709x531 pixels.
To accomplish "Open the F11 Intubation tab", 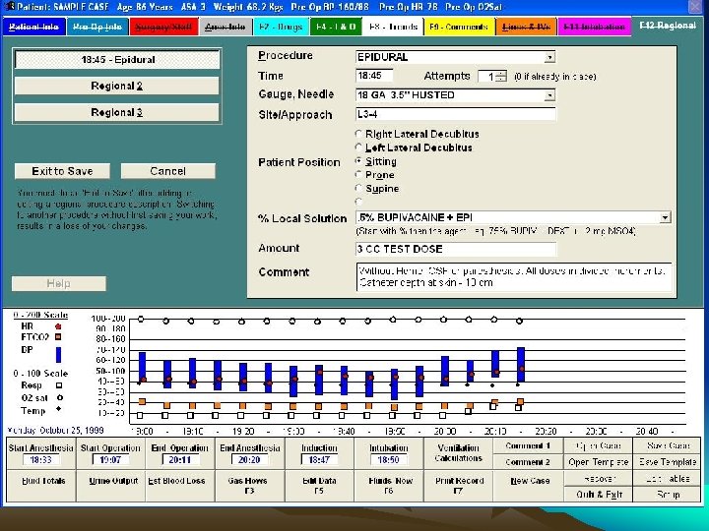I will pos(594,27).
